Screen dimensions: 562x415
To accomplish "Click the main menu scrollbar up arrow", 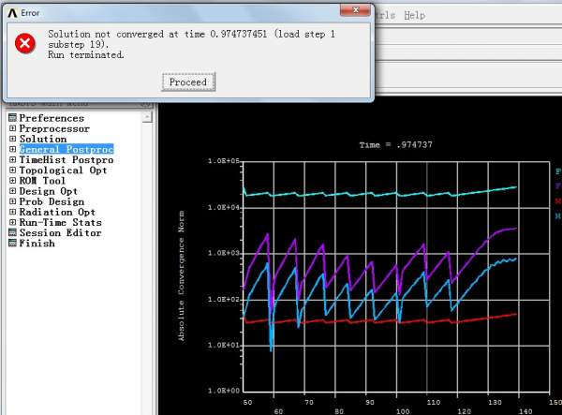I will (x=148, y=118).
